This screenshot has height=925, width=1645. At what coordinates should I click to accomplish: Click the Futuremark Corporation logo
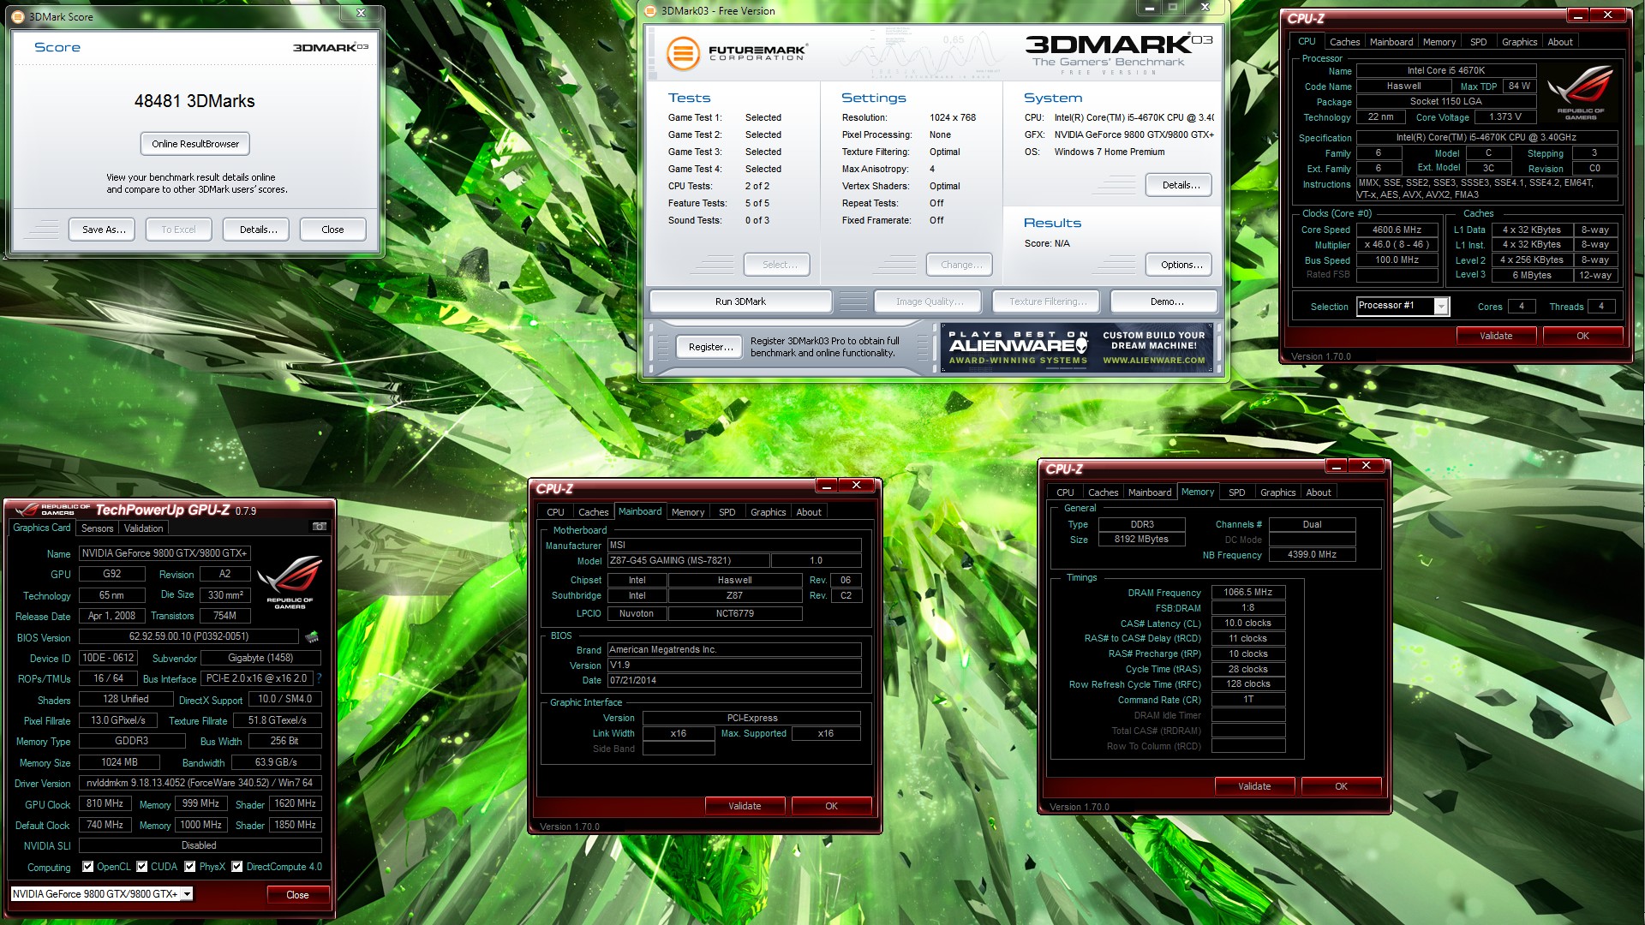tap(737, 53)
